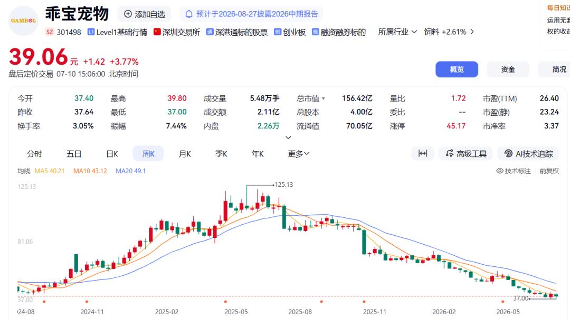Switch to the 资金 tab

tap(508, 69)
